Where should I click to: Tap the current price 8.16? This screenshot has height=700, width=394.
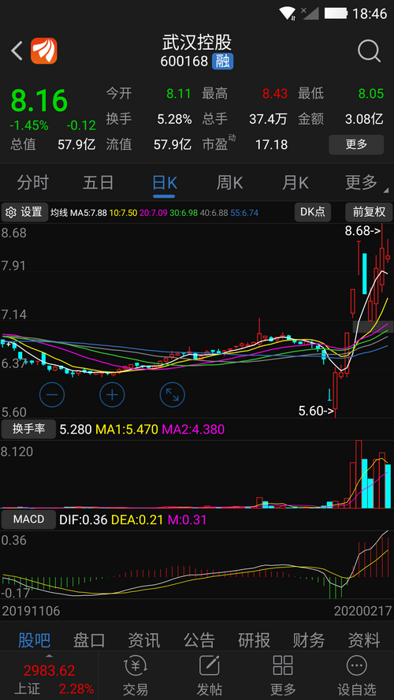point(39,100)
